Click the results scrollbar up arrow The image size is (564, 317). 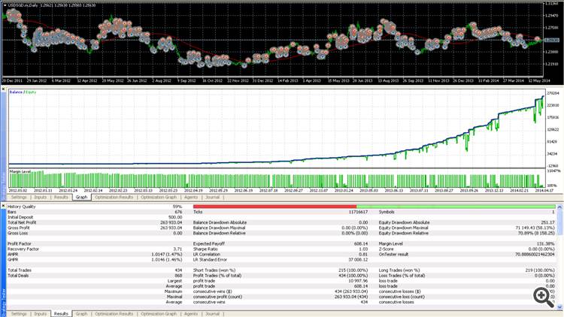pyautogui.click(x=559, y=207)
